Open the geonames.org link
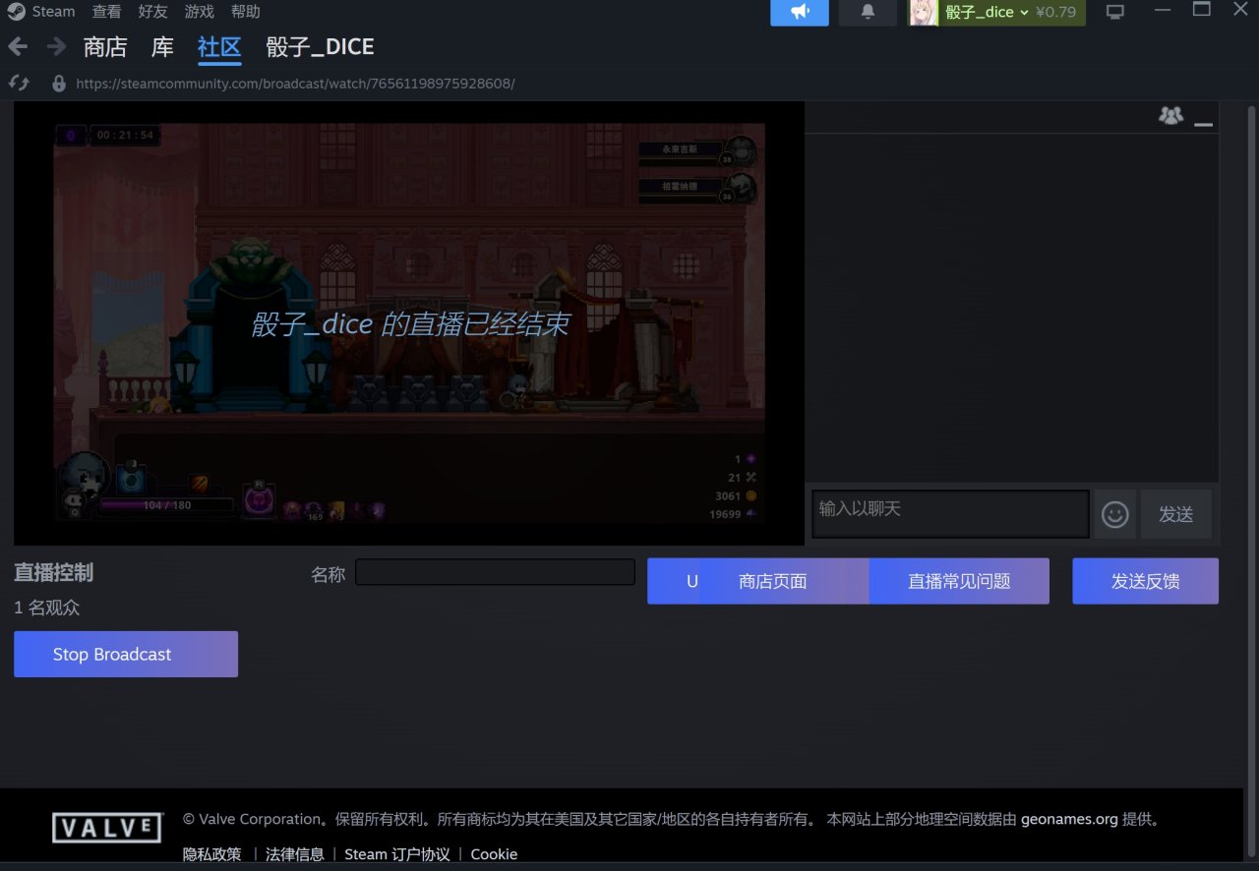Image resolution: width=1259 pixels, height=871 pixels. pyautogui.click(x=1069, y=819)
